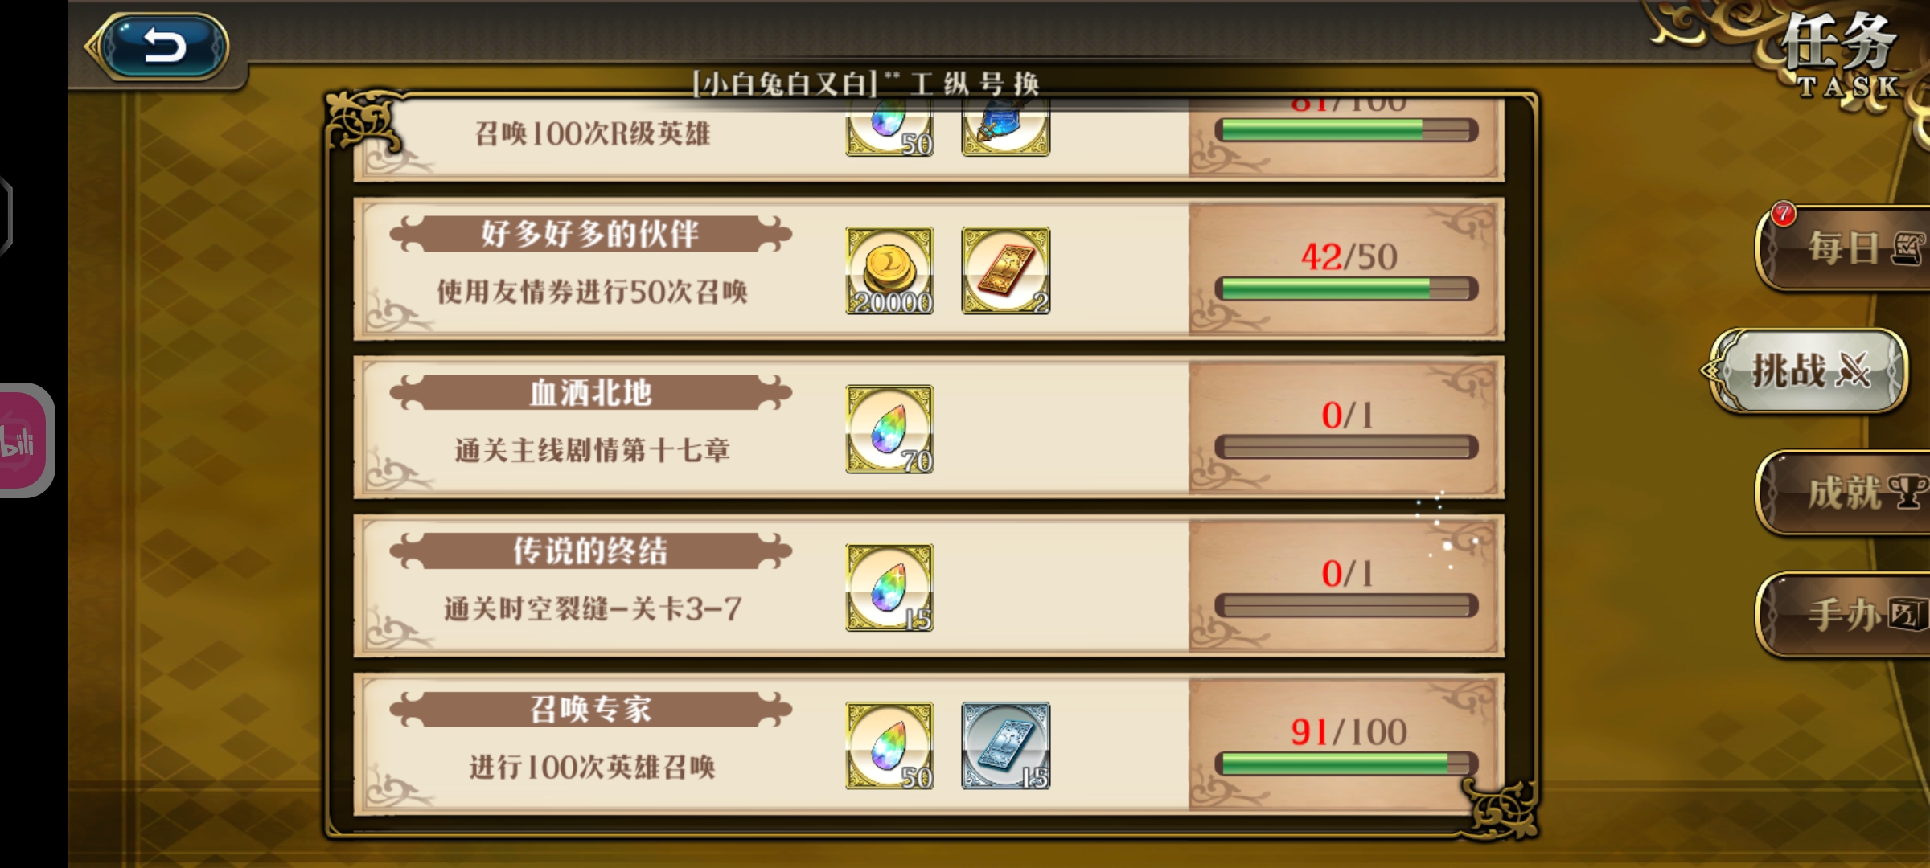The height and width of the screenshot is (868, 1930).
Task: Tap the 42/50 progress bar
Action: (1346, 289)
